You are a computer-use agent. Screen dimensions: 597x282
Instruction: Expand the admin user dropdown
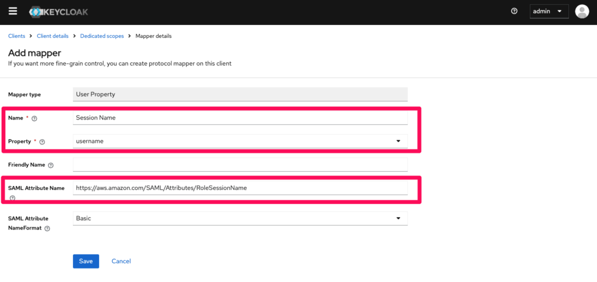coord(549,11)
